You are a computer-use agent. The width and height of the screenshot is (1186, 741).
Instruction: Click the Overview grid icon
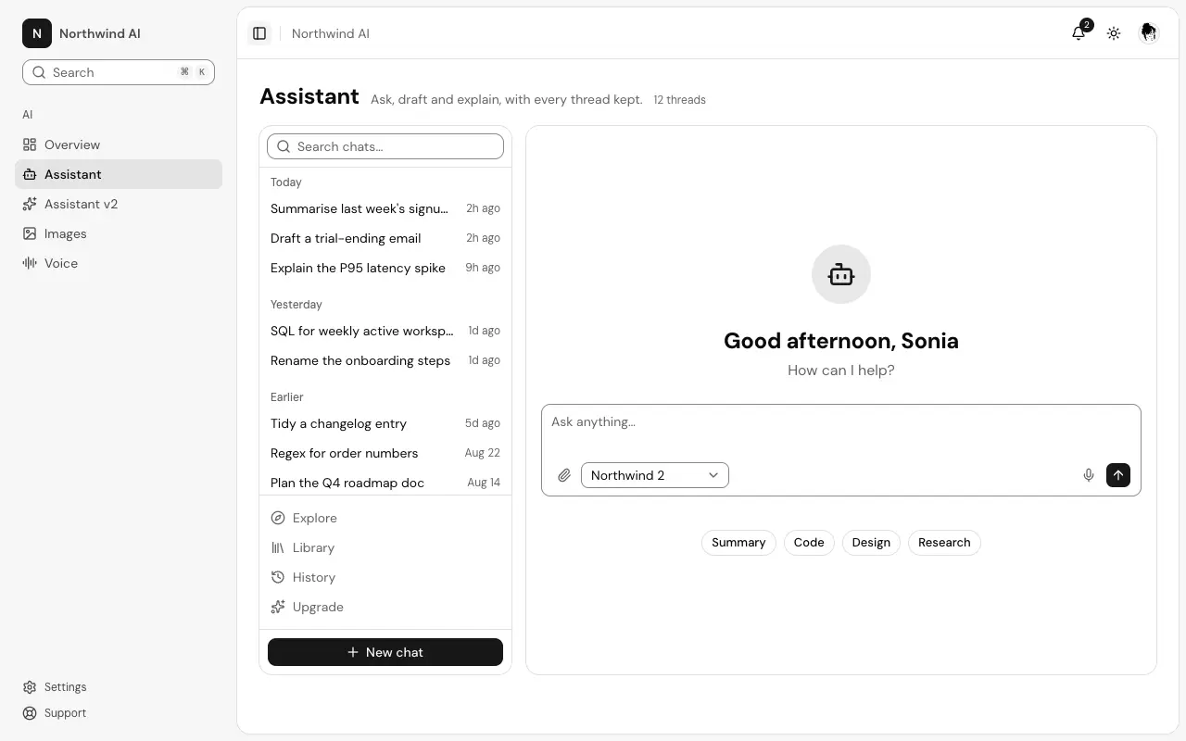point(30,144)
